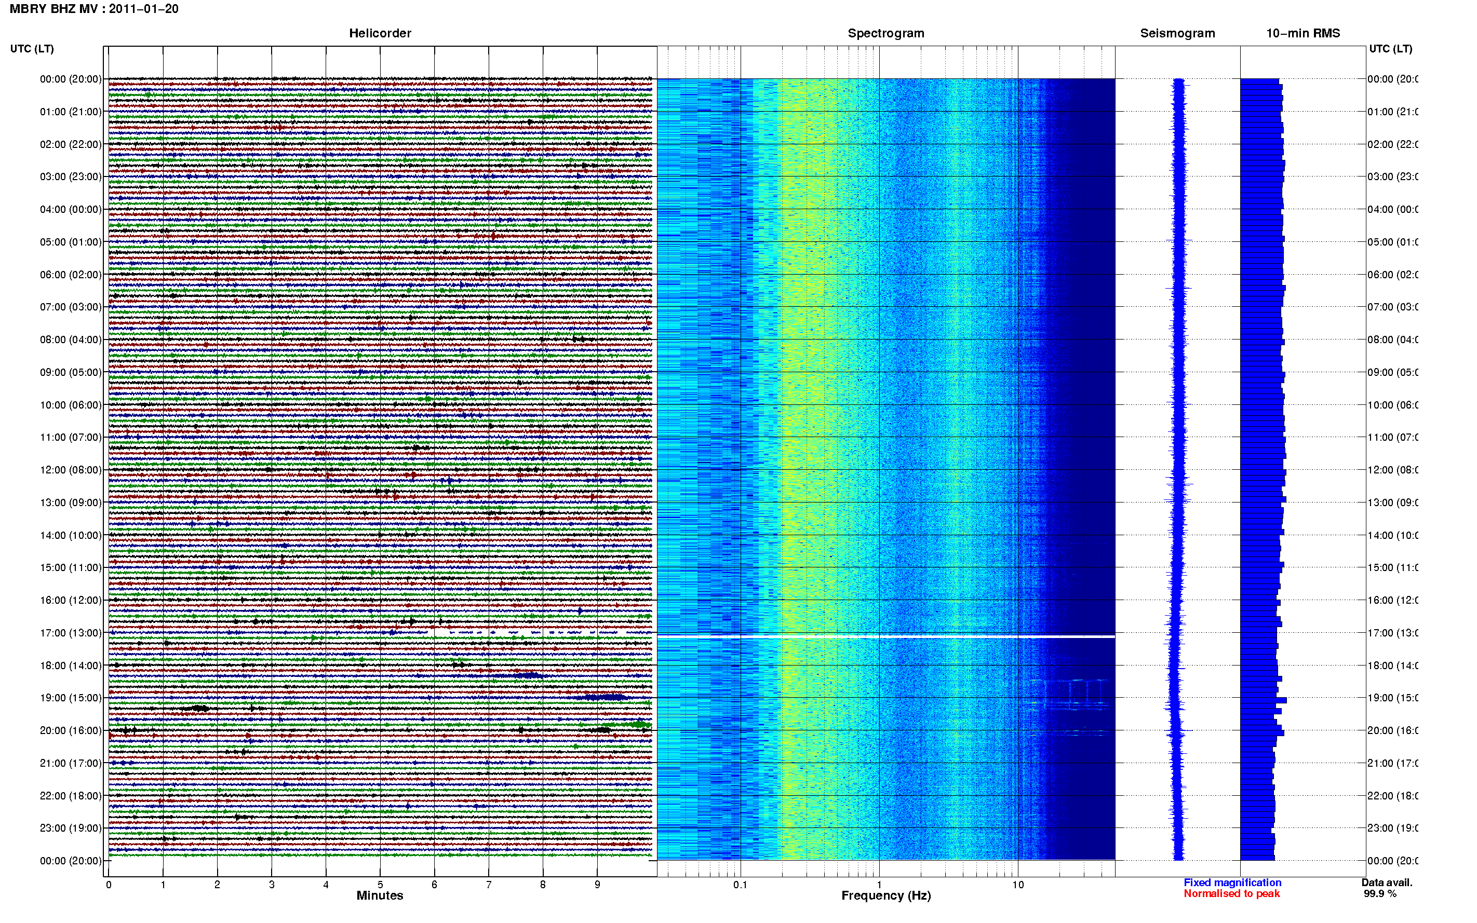Click left time label 05:00 (01:00)

[x=71, y=242]
